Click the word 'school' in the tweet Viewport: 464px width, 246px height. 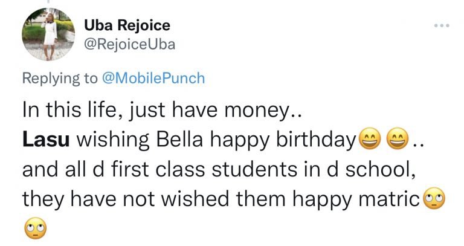(378, 170)
